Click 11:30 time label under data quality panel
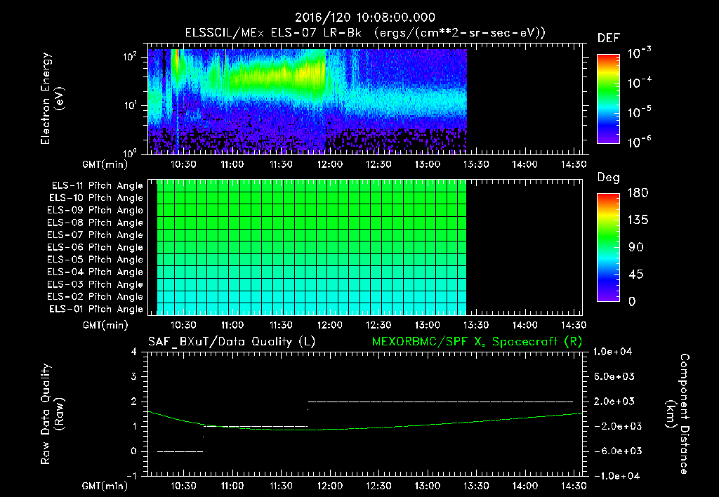This screenshot has height=497, width=719. tap(281, 486)
